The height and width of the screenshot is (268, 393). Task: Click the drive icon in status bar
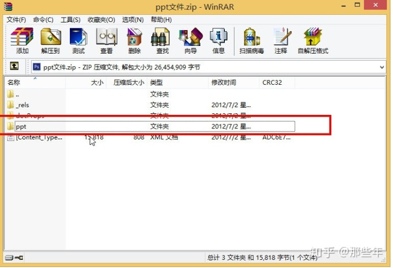[x=9, y=258]
